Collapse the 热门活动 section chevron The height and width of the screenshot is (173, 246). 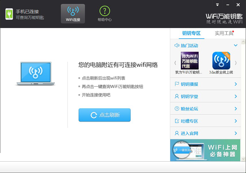pyautogui.click(x=236, y=45)
